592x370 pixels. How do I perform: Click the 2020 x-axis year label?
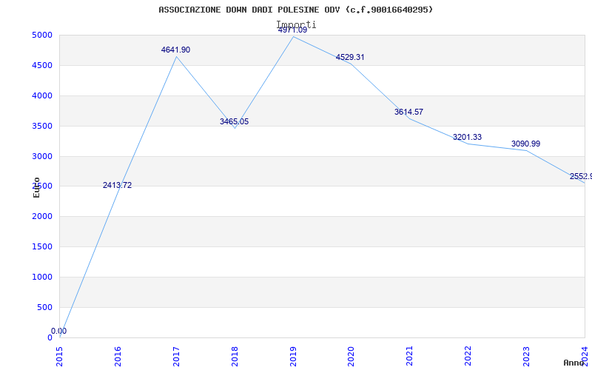tap(351, 356)
